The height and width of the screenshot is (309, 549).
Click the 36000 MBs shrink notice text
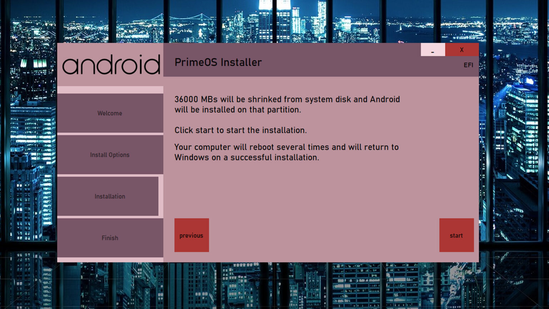pyautogui.click(x=286, y=104)
